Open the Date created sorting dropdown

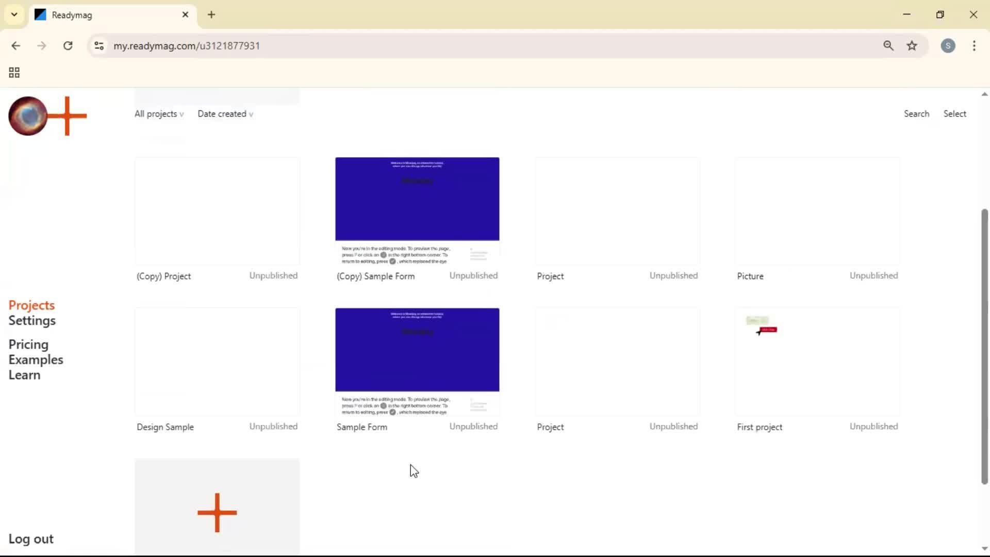click(x=225, y=113)
